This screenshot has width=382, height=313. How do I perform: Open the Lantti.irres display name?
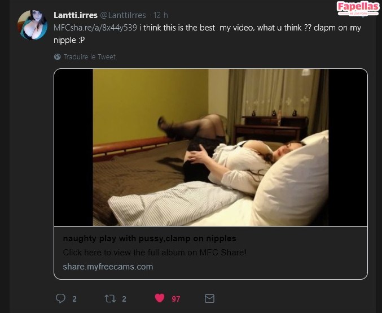coord(76,15)
